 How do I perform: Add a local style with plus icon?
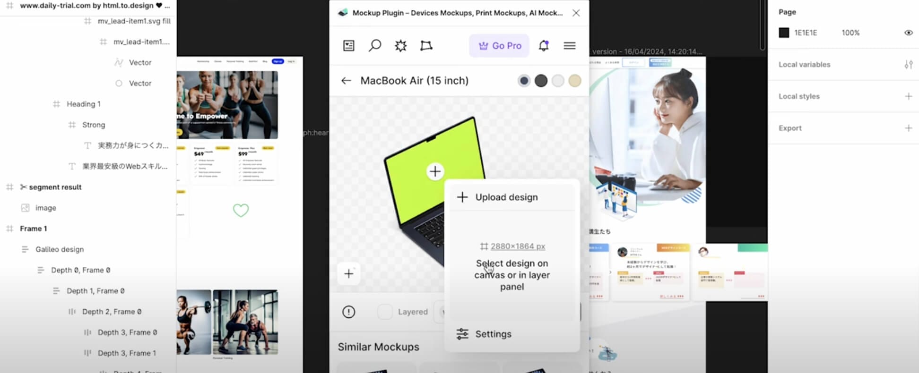pos(908,96)
